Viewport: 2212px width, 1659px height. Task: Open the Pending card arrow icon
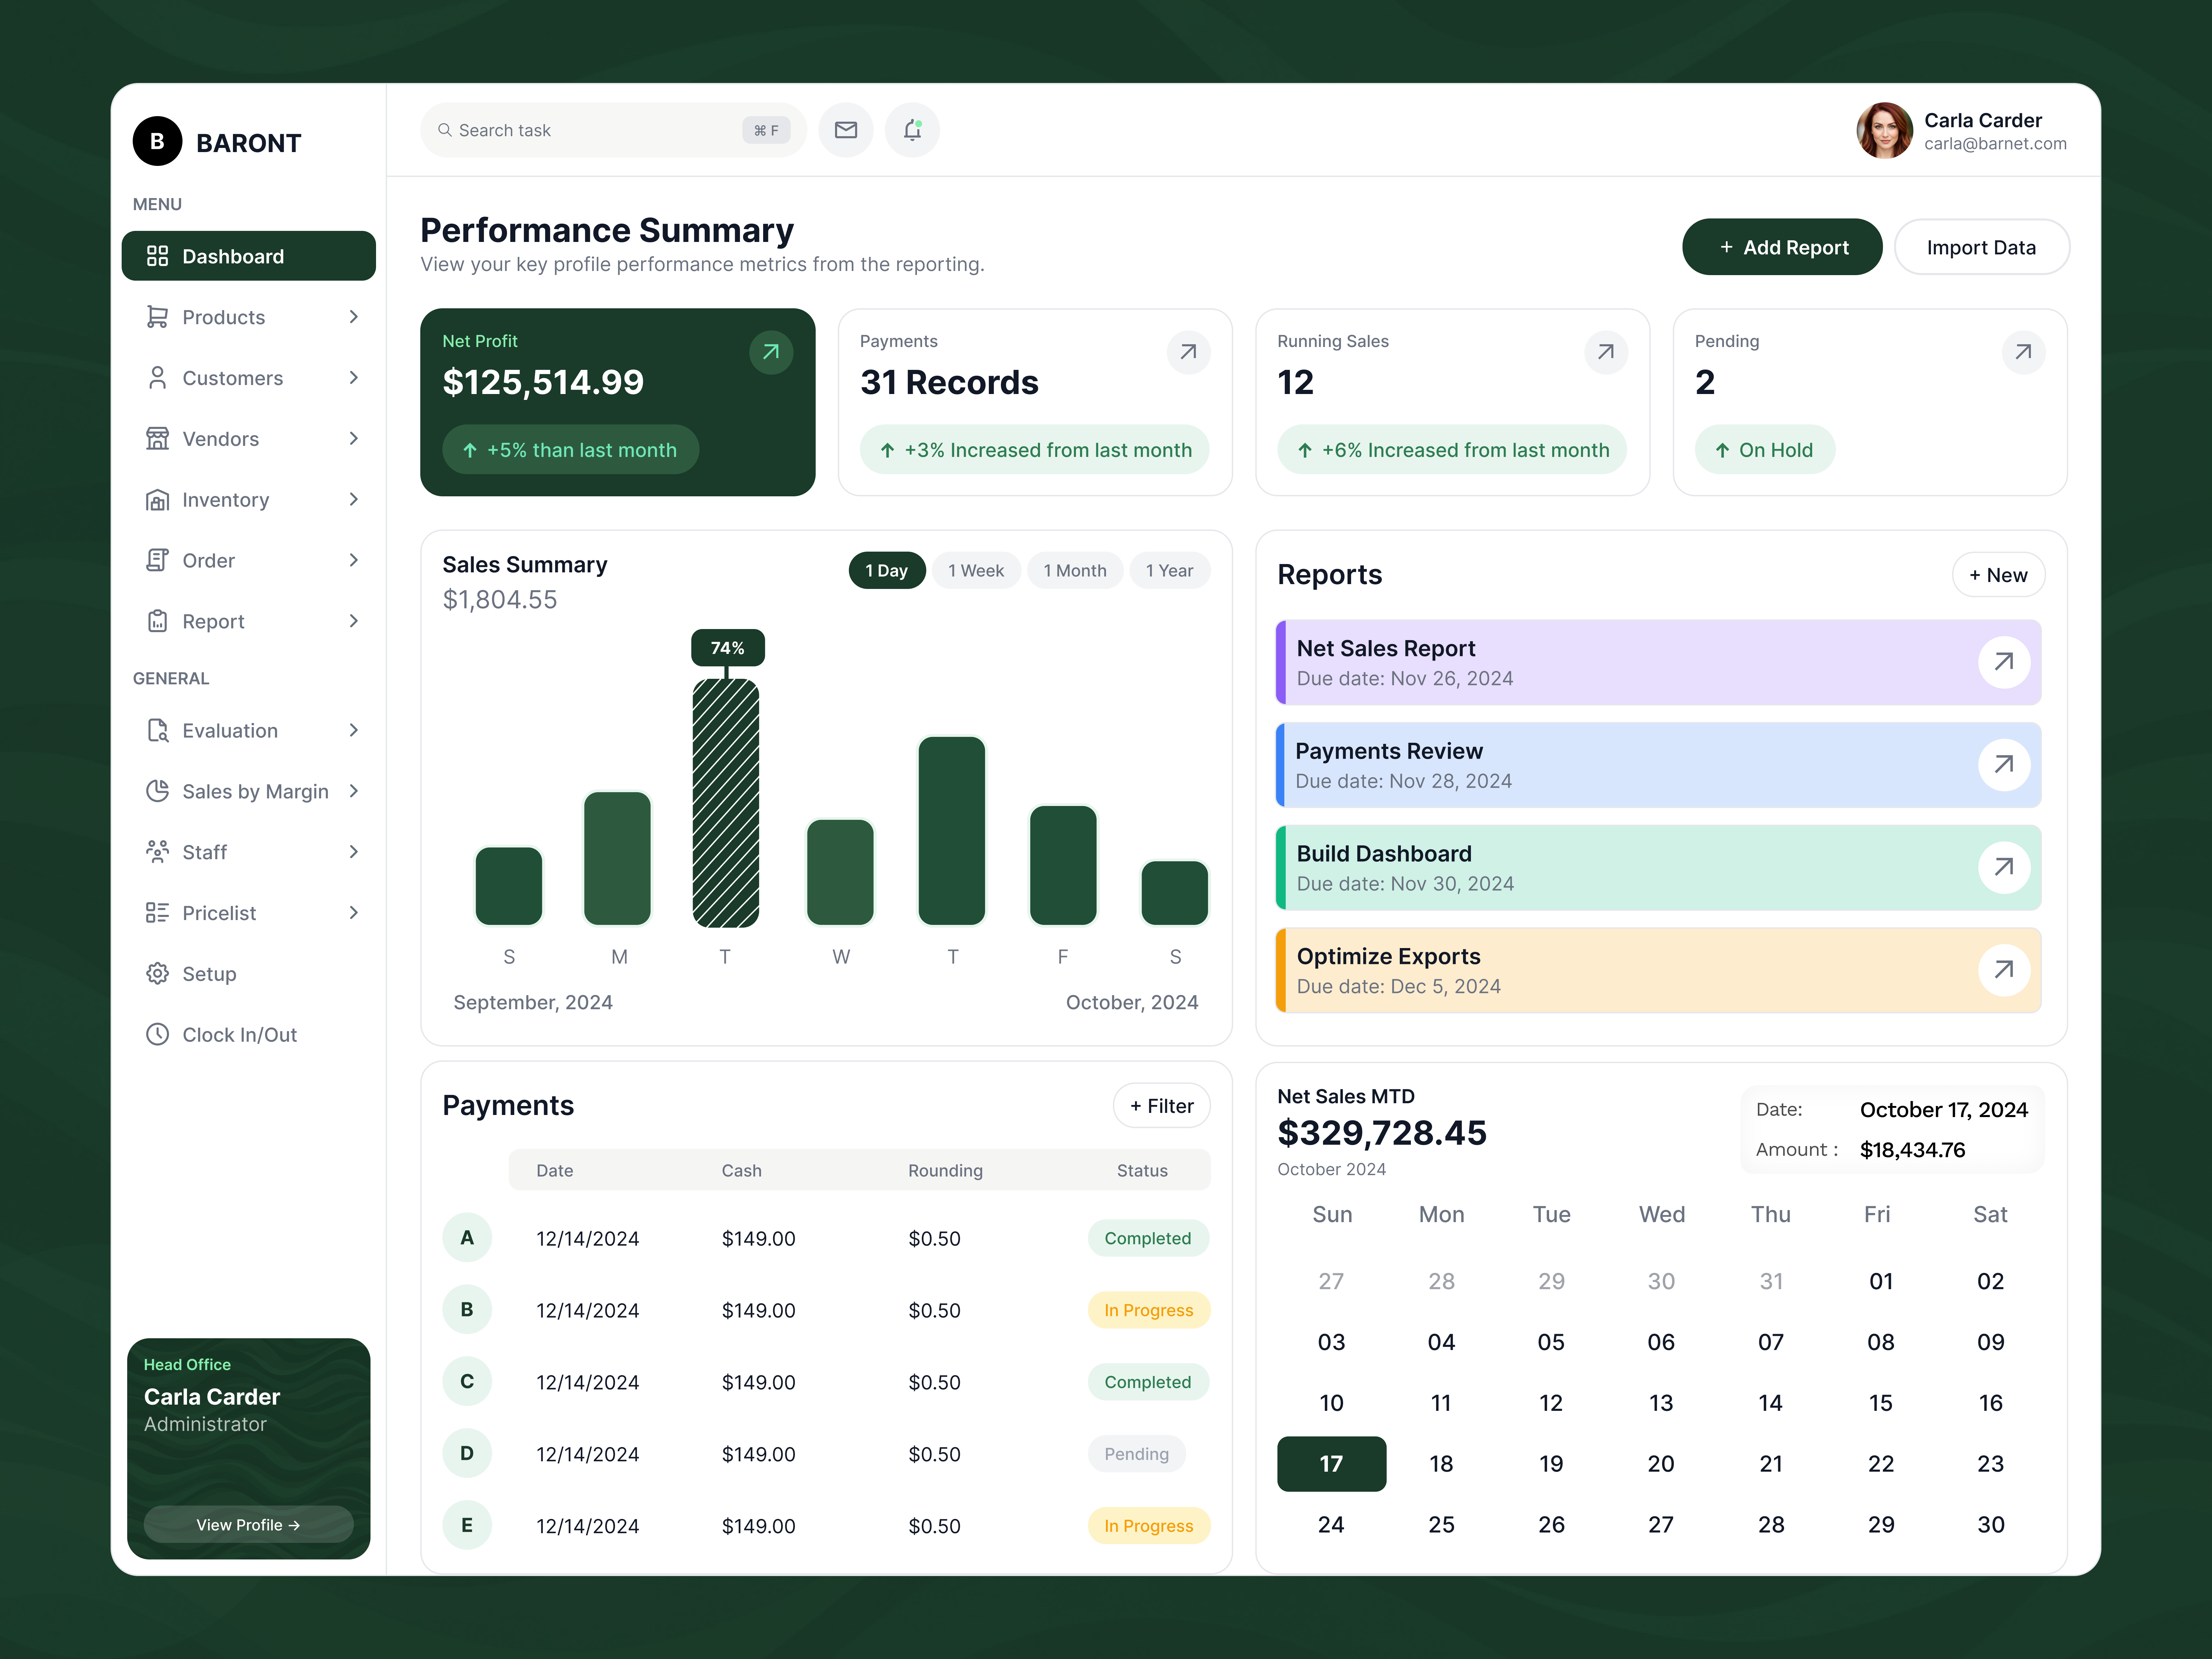(x=2023, y=352)
